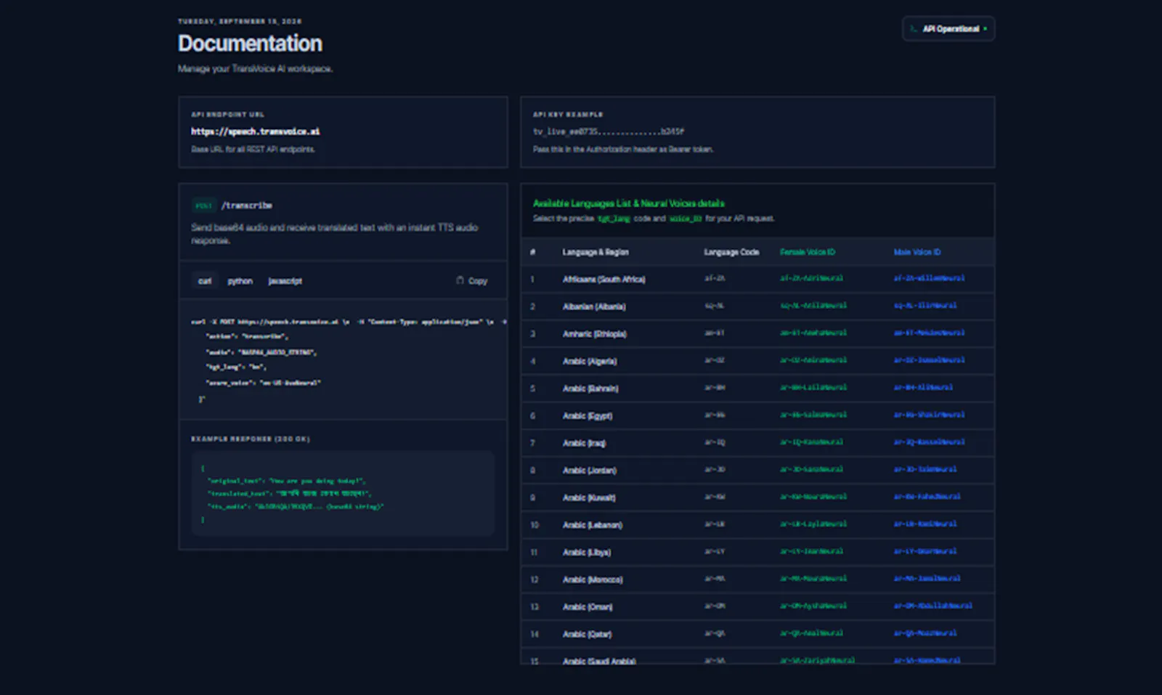Viewport: 1162px width, 695px height.
Task: Click the Male Voice ID column header
Action: tap(917, 252)
